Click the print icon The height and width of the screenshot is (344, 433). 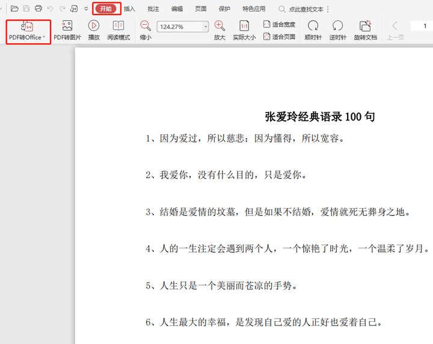38,8
